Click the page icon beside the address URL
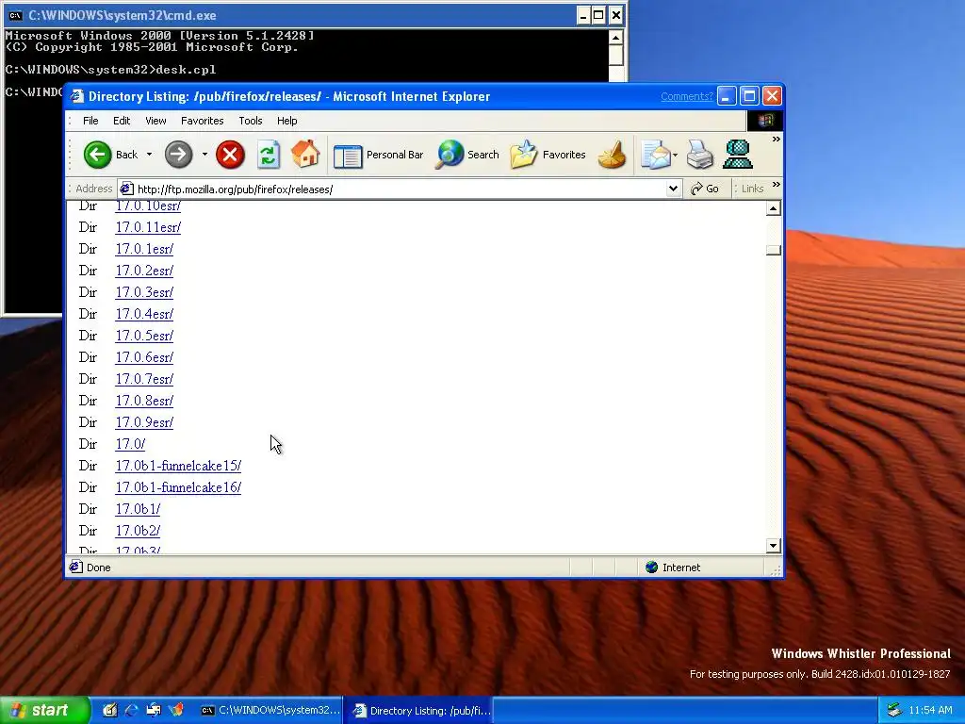The width and height of the screenshot is (965, 724). click(x=126, y=189)
